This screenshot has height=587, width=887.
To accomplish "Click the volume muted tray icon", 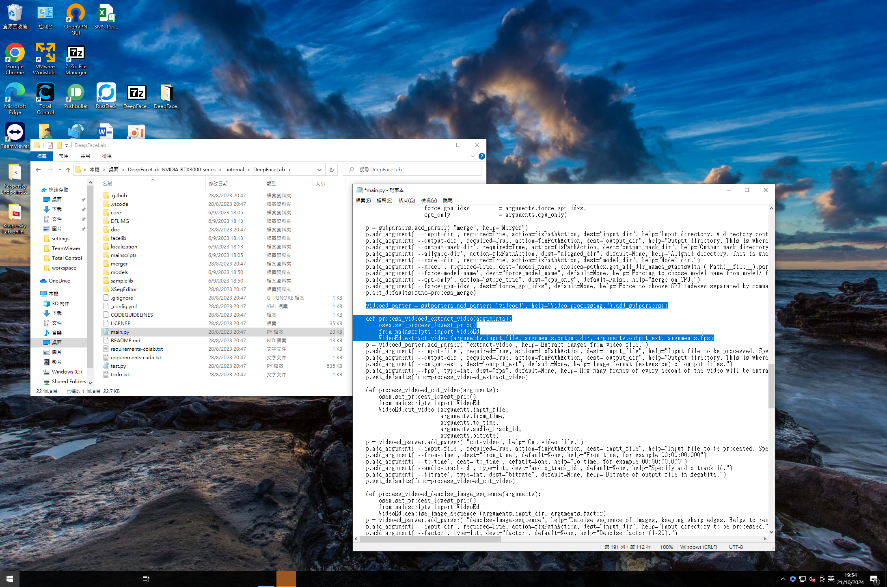I will click(x=812, y=579).
